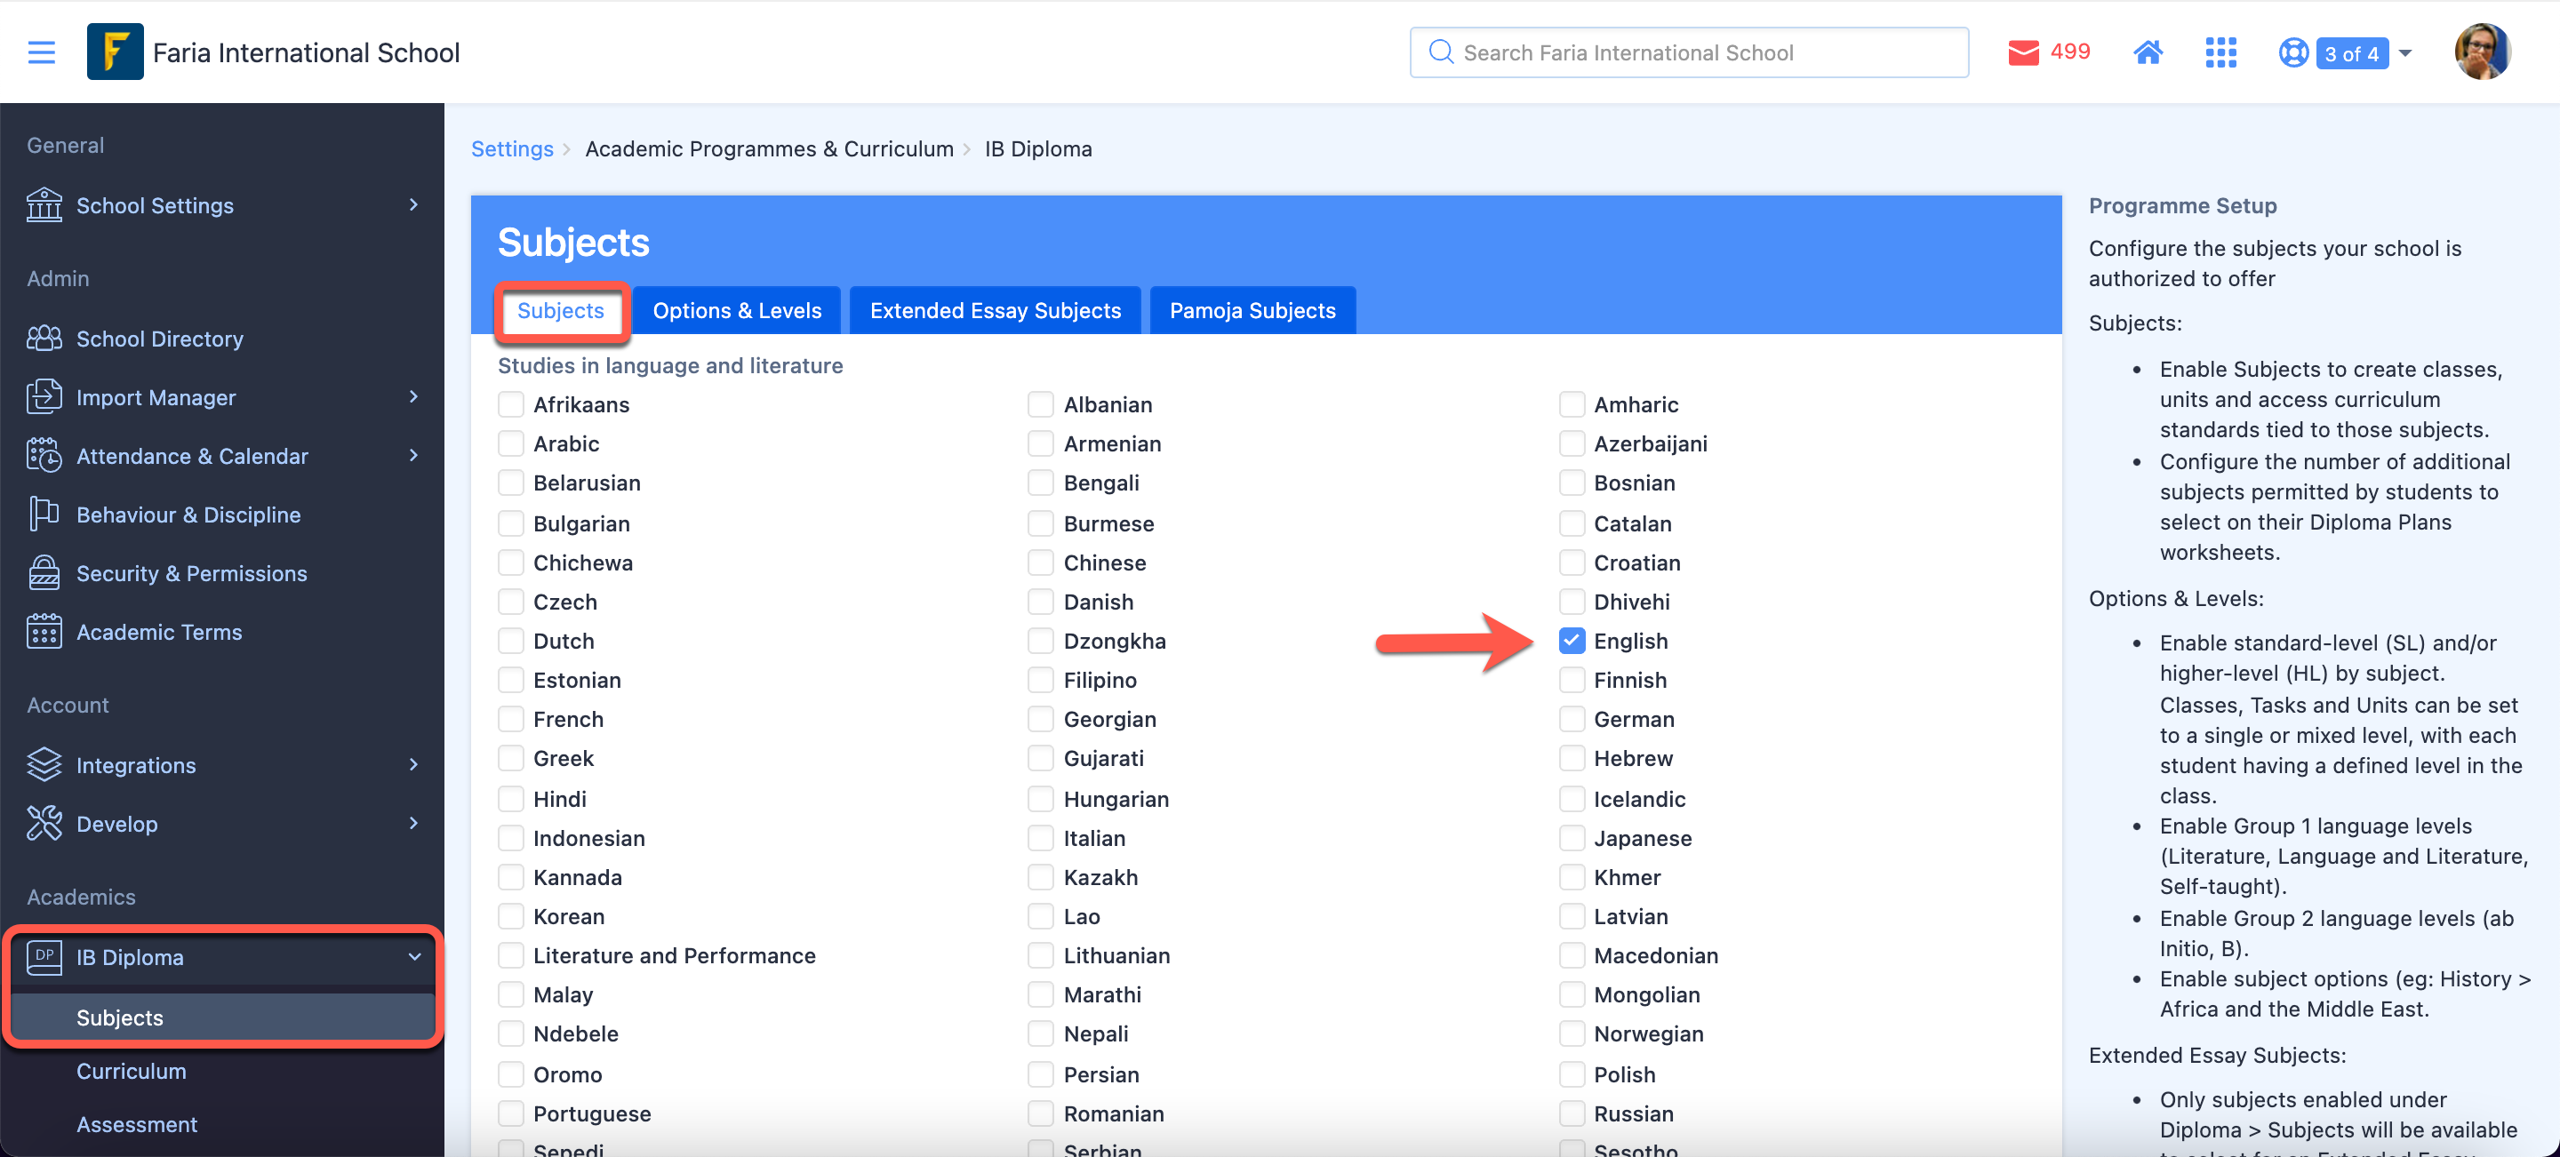Check the Italian subject checkbox
Image resolution: width=2560 pixels, height=1157 pixels.
[1041, 838]
